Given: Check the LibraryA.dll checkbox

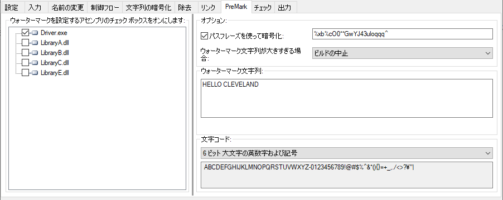Looking at the screenshot, I should tap(25, 42).
